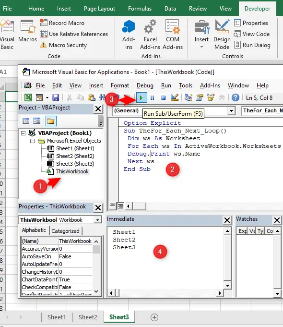Click the Reset stop button
The height and width of the screenshot is (327, 283).
point(164,97)
